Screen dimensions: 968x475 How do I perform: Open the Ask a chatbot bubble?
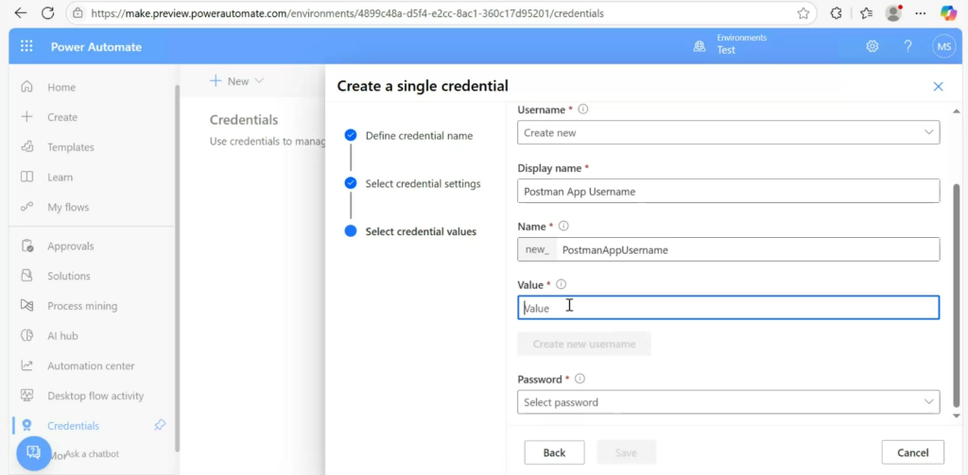(33, 453)
